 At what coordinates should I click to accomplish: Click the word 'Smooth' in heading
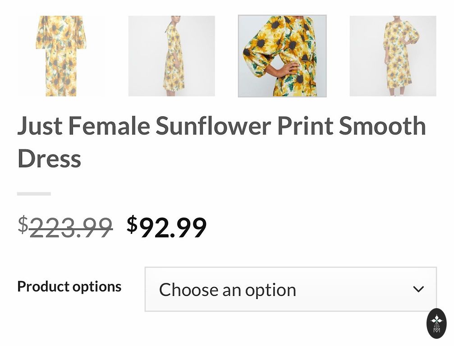tap(382, 126)
